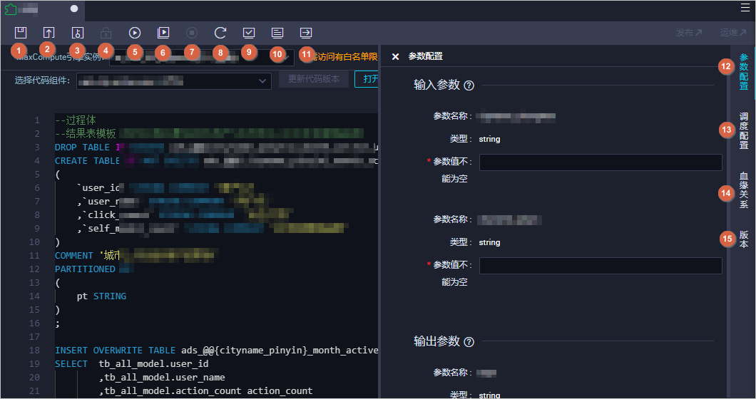The height and width of the screenshot is (399, 756).
Task: Click the 'pt STRING' code line
Action: point(101,296)
